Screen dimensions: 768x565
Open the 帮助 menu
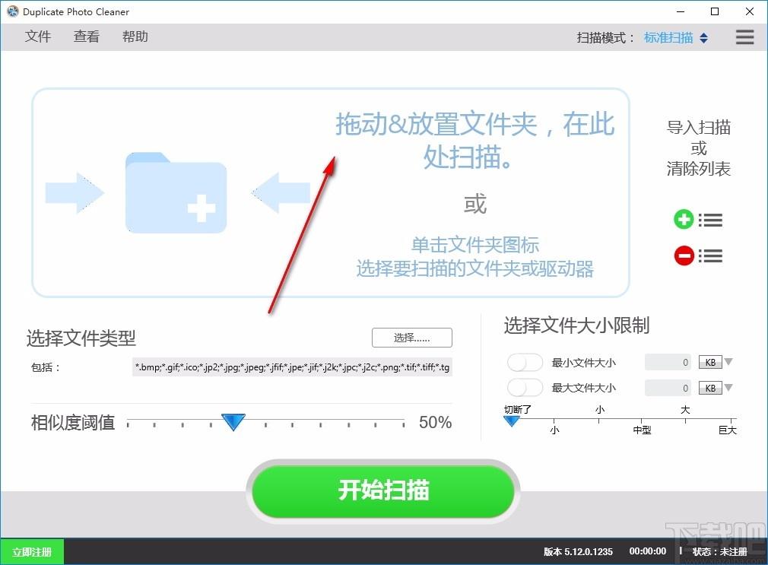coord(135,37)
